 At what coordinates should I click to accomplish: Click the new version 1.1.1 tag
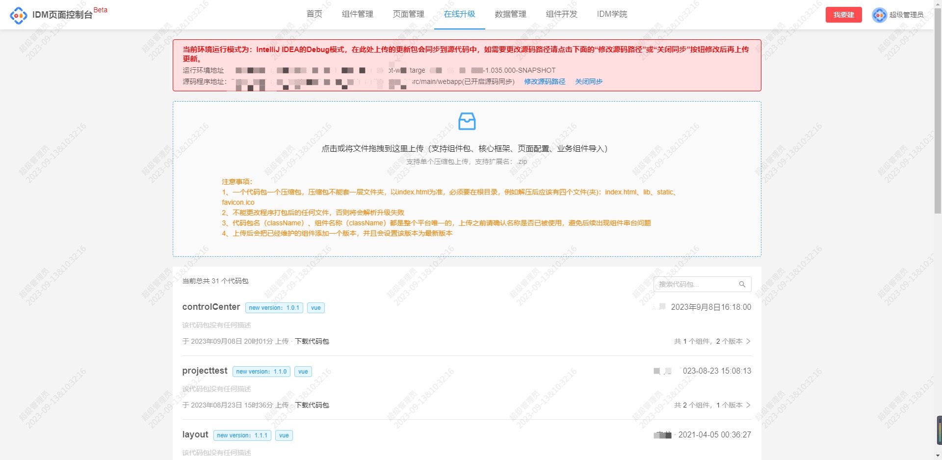242,435
